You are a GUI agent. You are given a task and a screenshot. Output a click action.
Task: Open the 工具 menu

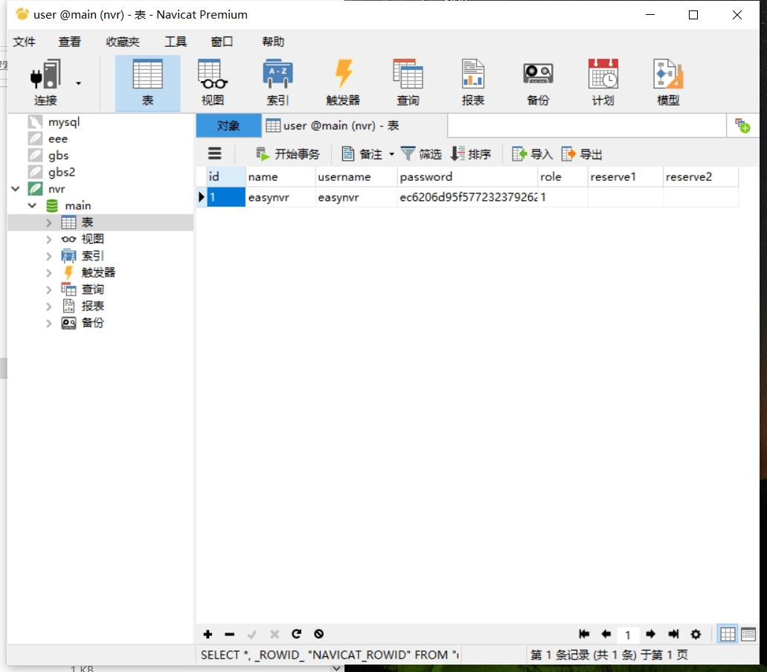(x=175, y=42)
